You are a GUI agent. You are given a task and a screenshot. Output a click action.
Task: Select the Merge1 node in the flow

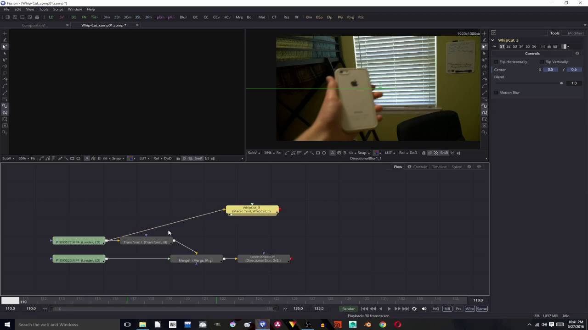196,260
